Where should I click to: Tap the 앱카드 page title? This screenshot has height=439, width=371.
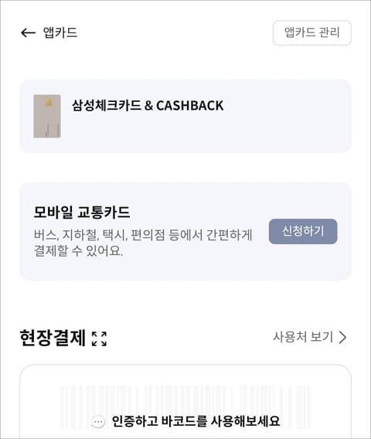point(60,32)
